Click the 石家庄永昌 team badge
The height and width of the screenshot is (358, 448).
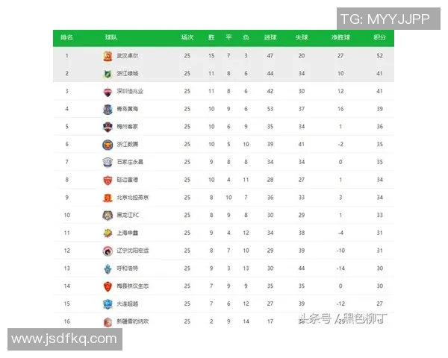[108, 162]
